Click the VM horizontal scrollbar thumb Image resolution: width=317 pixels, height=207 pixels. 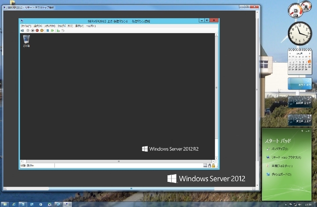pos(118,161)
